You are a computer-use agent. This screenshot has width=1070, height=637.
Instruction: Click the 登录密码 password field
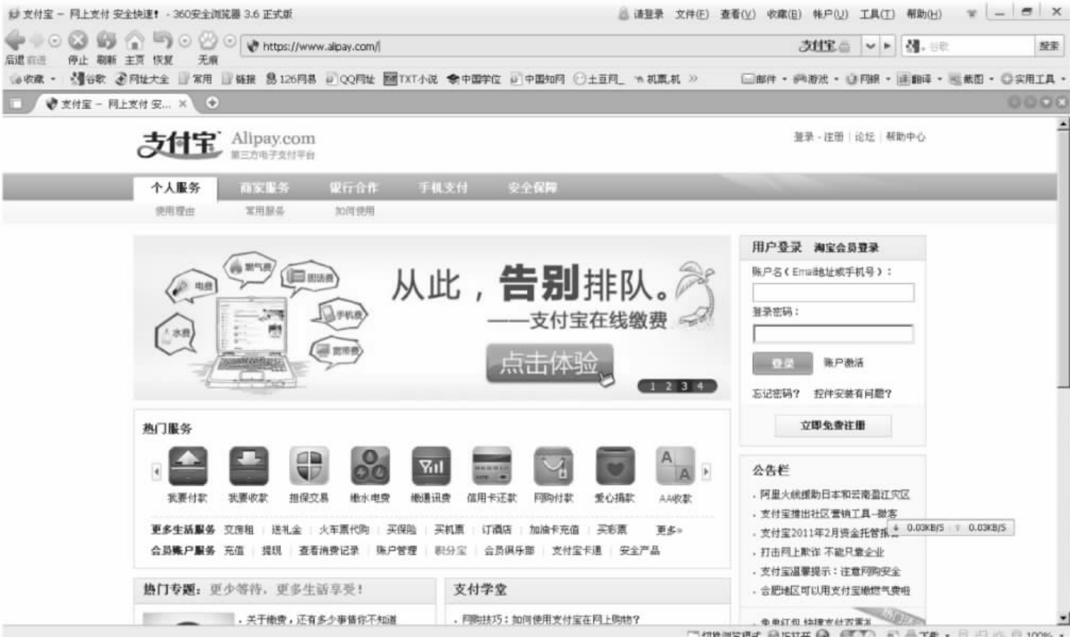click(x=833, y=334)
